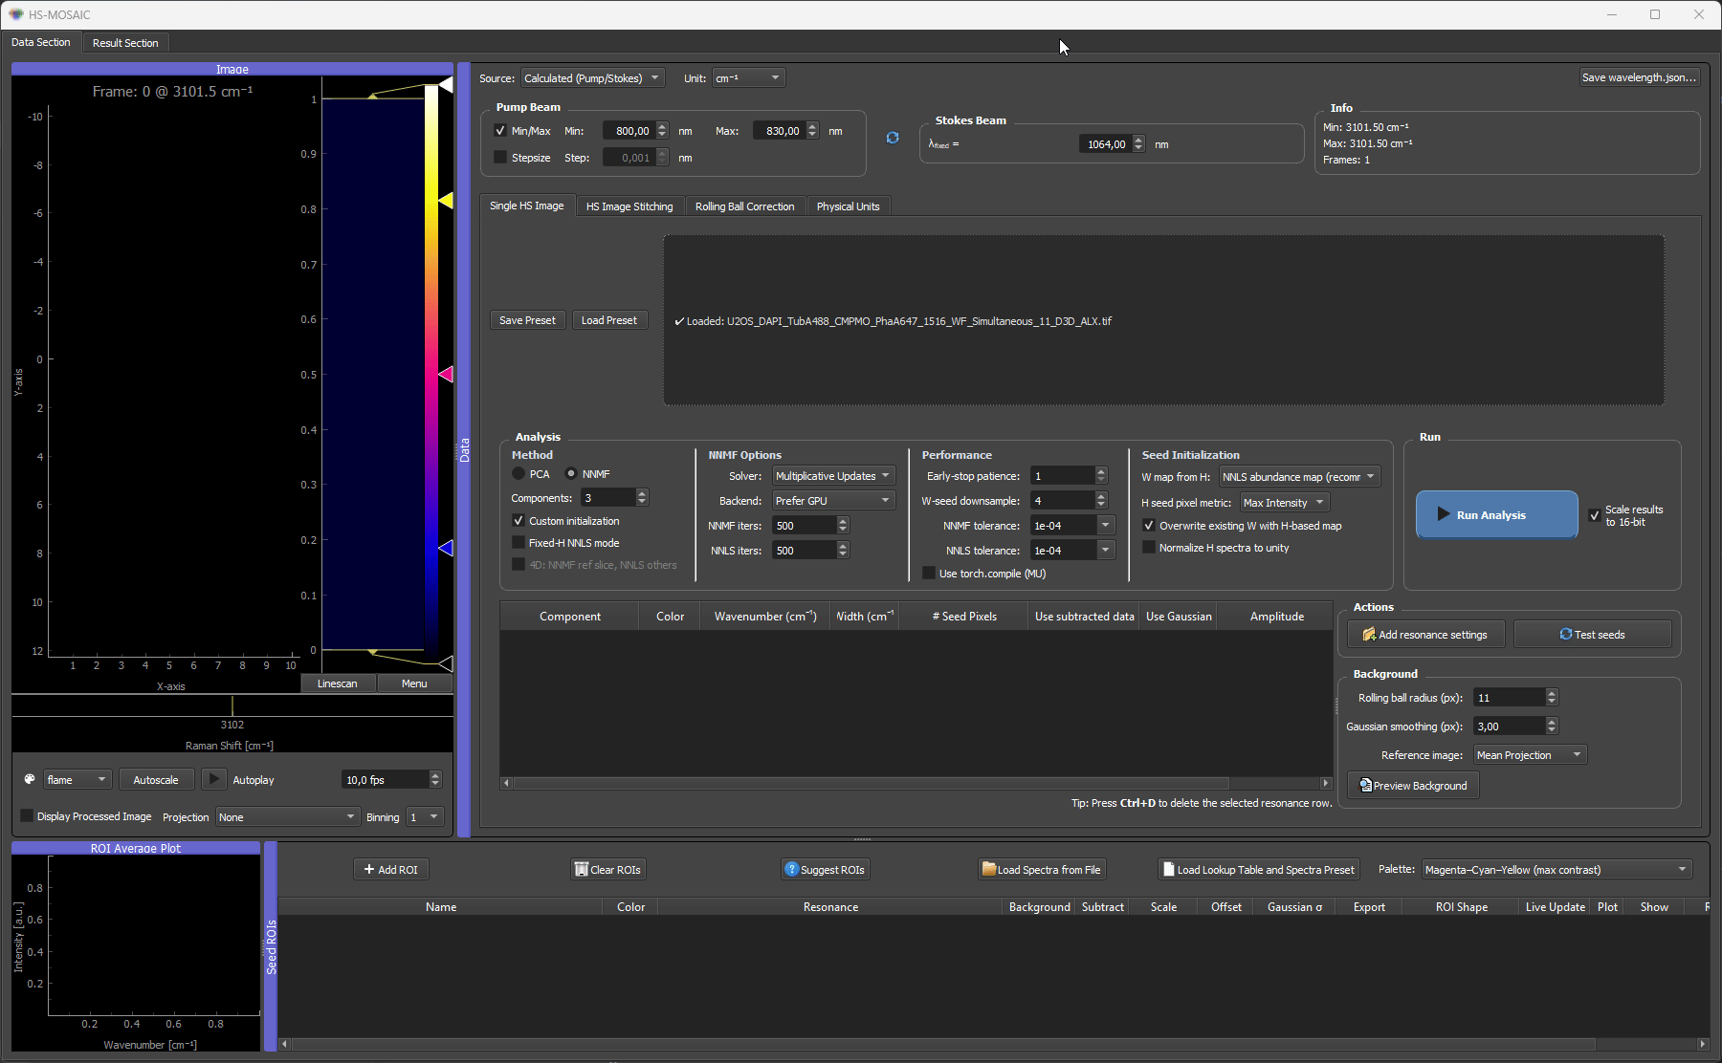Increase Pump Beam Min value with up arrow
The image size is (1722, 1063).
(x=662, y=126)
